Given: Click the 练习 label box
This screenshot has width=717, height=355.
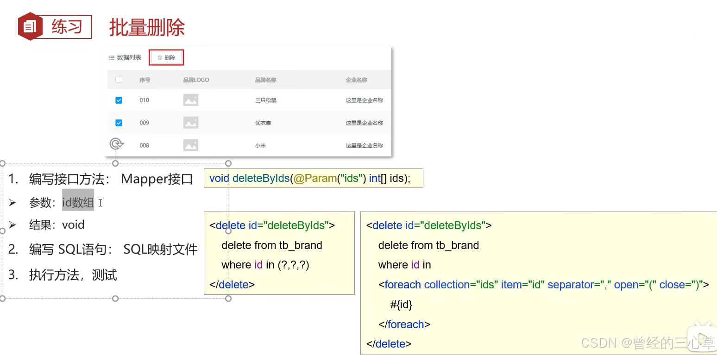Looking at the screenshot, I should 67,26.
